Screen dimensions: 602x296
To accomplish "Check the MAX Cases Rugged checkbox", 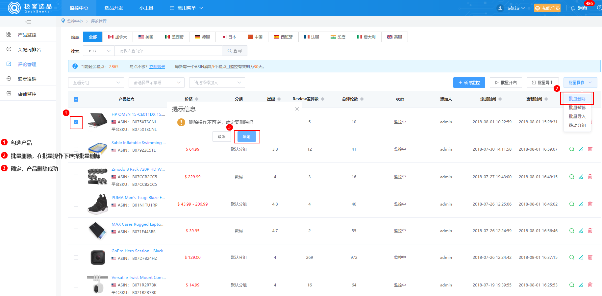I will [x=76, y=231].
